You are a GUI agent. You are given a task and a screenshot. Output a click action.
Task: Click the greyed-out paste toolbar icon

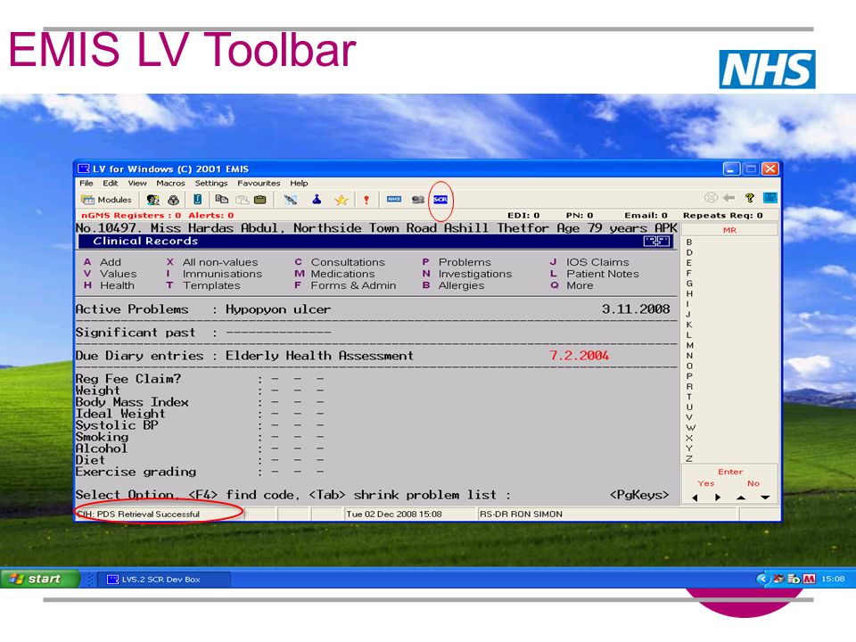242,200
